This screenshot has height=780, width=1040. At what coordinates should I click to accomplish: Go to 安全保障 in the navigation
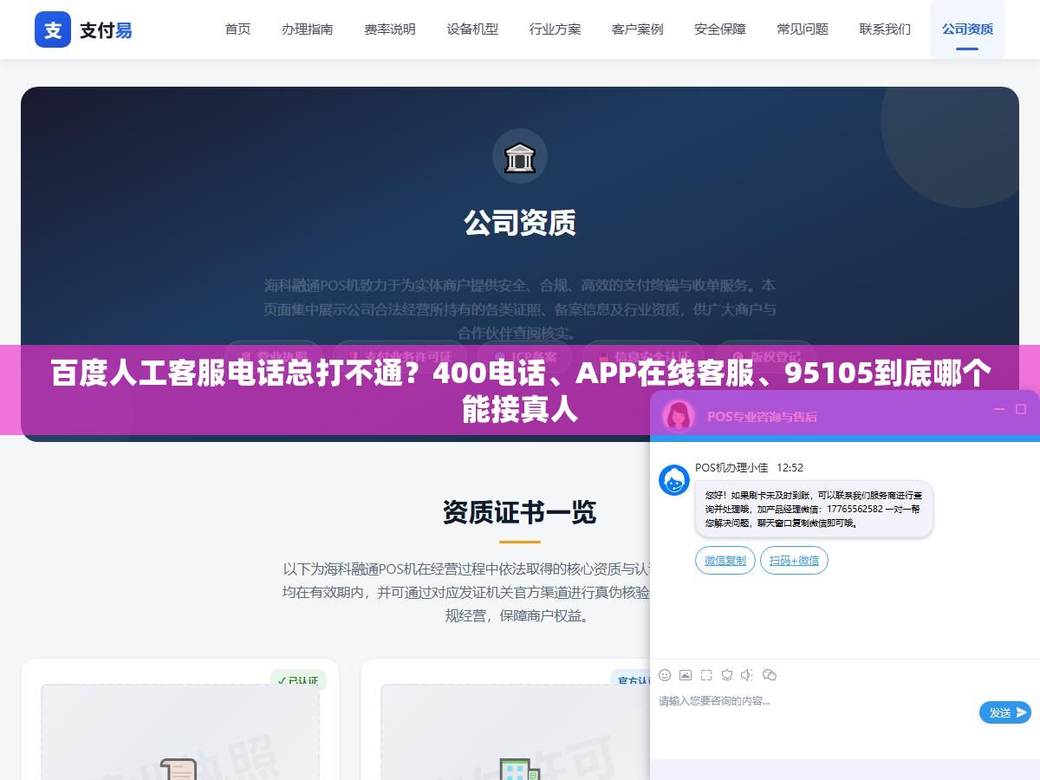pyautogui.click(x=720, y=29)
